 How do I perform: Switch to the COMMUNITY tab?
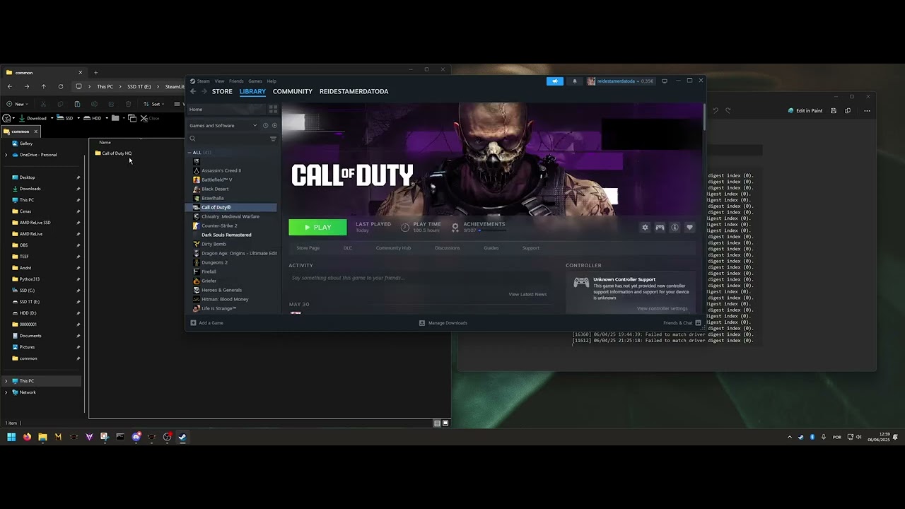pos(293,91)
